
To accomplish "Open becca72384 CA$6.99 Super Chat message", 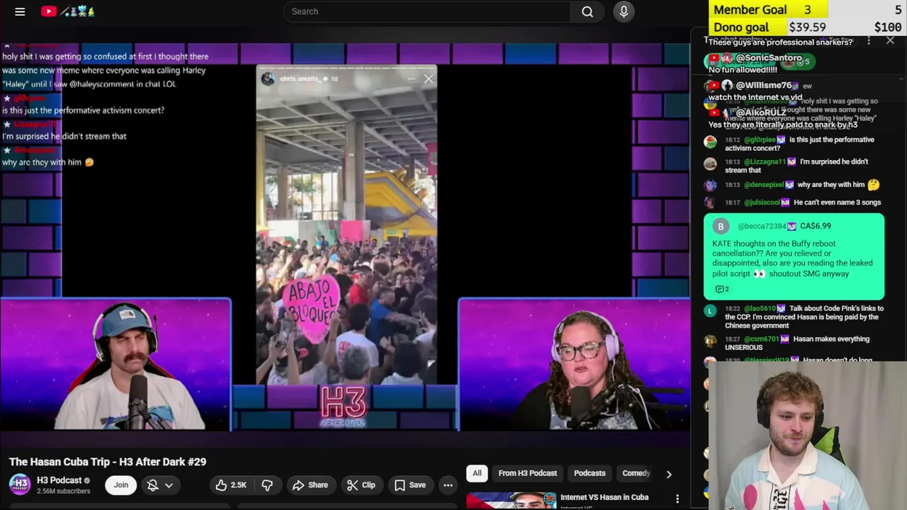I will coord(794,256).
